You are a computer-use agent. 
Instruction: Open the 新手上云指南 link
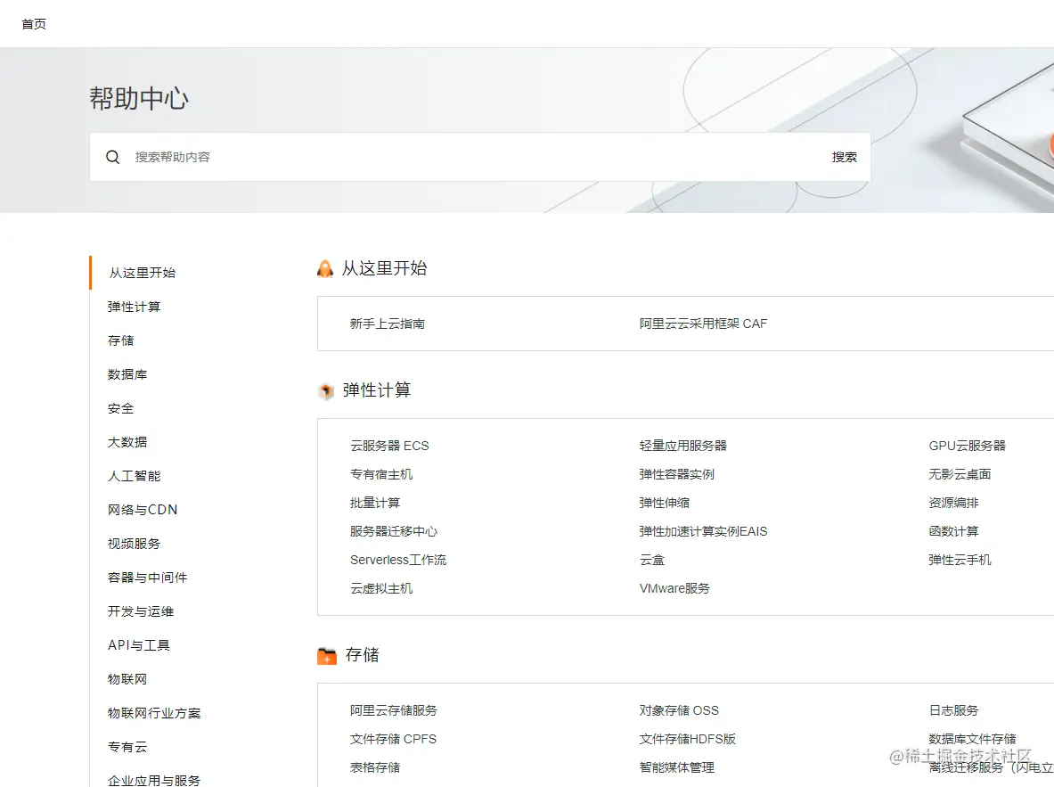point(388,324)
